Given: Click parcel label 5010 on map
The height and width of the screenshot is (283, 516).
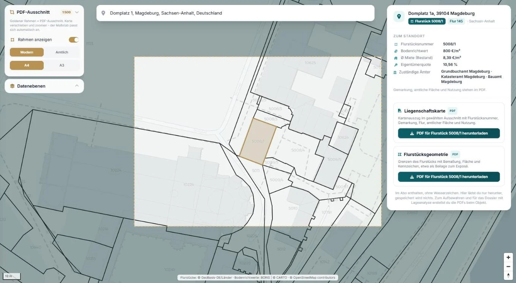Looking at the screenshot, I should [293, 208].
